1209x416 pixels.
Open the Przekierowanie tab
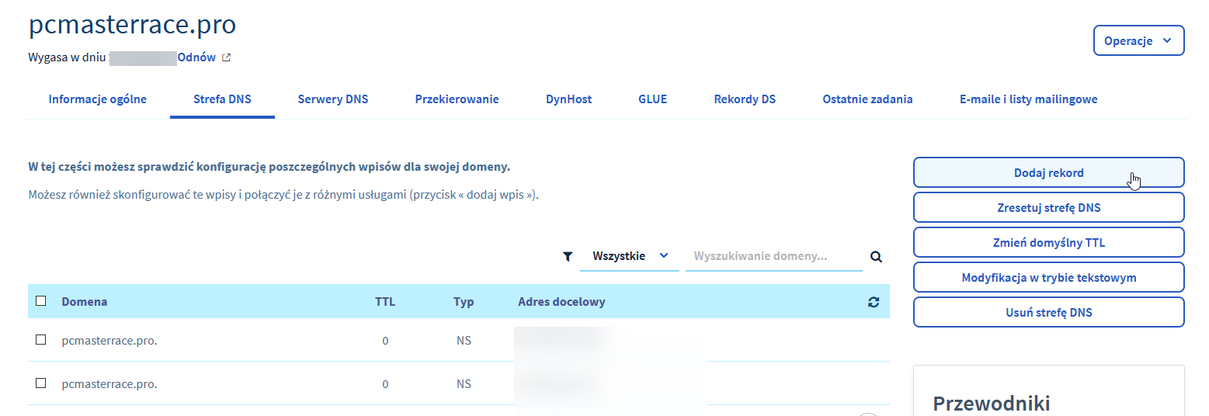click(x=457, y=99)
